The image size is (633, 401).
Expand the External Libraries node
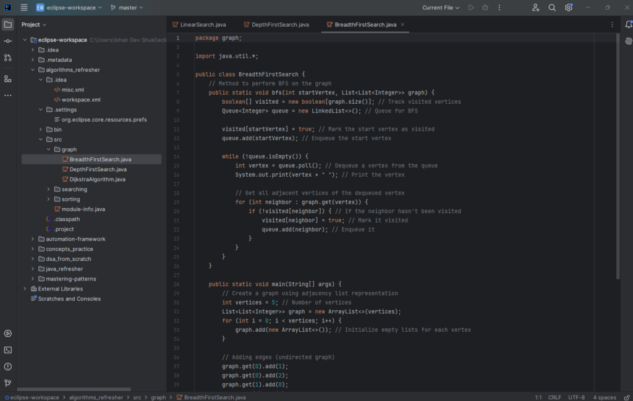pos(25,289)
